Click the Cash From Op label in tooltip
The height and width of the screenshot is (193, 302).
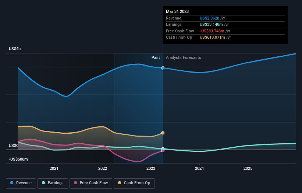pos(179,38)
